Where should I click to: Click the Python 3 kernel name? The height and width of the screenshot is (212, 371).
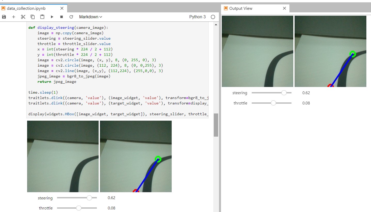coord(198,17)
